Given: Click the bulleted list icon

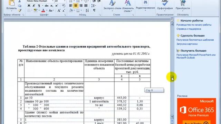Looking at the screenshot, I should coord(71,1).
